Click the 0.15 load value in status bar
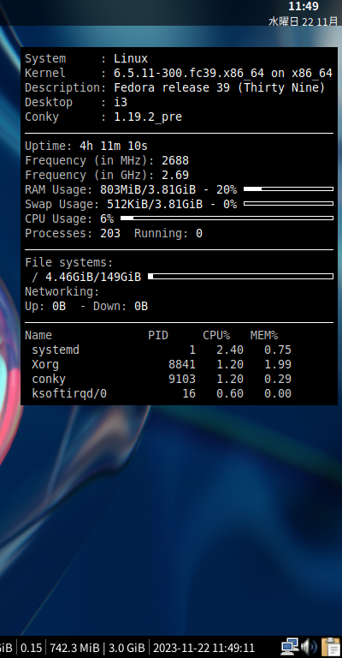The image size is (342, 658). (x=32, y=648)
